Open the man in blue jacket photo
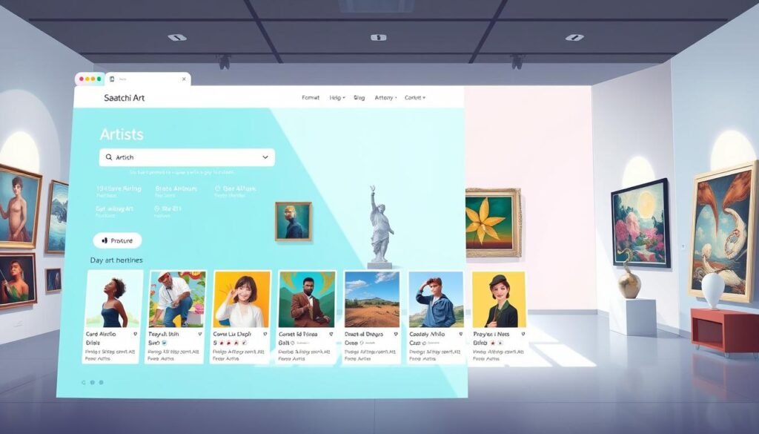Image resolution: width=759 pixels, height=434 pixels. pos(436,299)
